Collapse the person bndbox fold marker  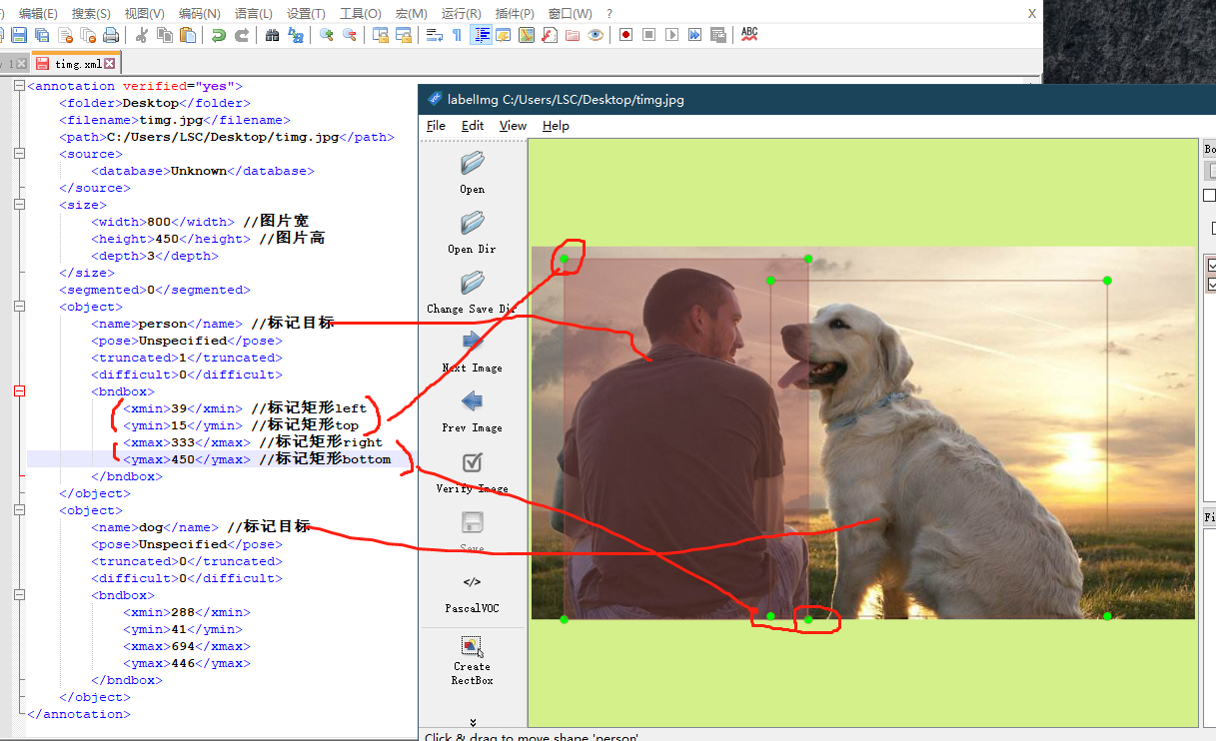point(19,391)
